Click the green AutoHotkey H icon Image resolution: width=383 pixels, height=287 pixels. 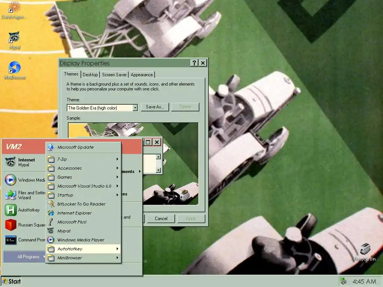(x=10, y=210)
